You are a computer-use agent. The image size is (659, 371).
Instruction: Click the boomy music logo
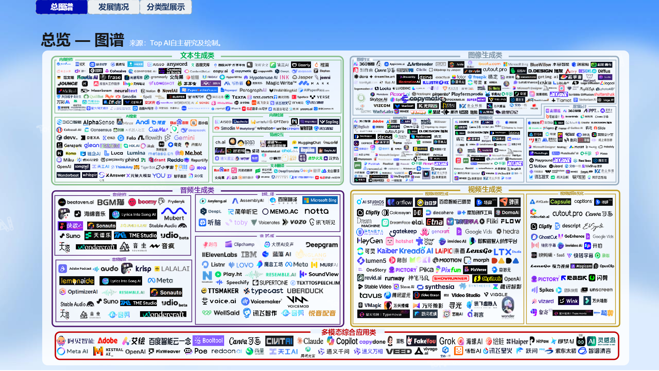[142, 202]
